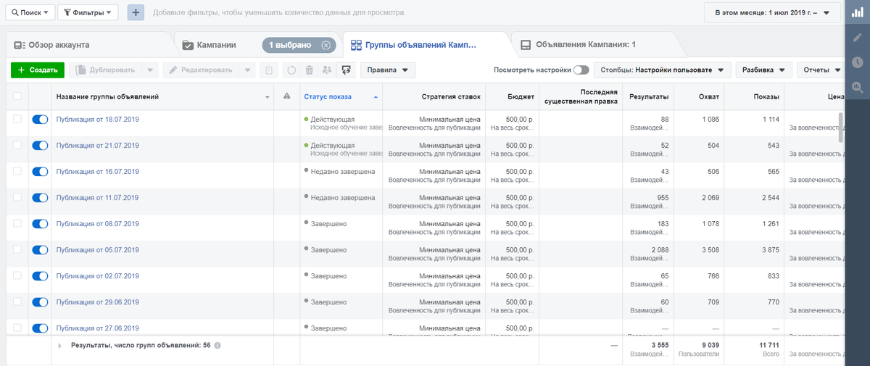The width and height of the screenshot is (870, 366).
Task: Open ad set link Публикация от 18.07.2019
Action: [98, 120]
